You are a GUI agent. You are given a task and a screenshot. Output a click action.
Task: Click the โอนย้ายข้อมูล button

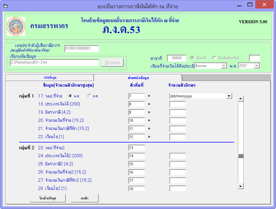48,198
